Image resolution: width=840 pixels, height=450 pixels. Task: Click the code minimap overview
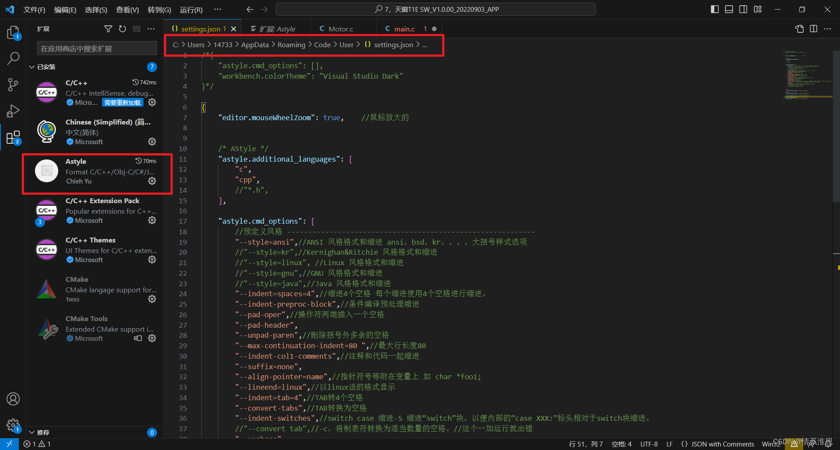tap(808, 75)
